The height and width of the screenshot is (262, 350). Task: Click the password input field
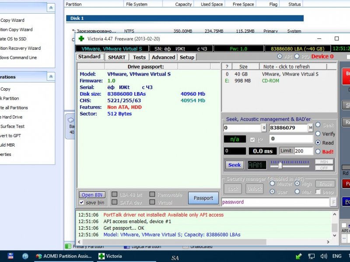[x=276, y=202]
